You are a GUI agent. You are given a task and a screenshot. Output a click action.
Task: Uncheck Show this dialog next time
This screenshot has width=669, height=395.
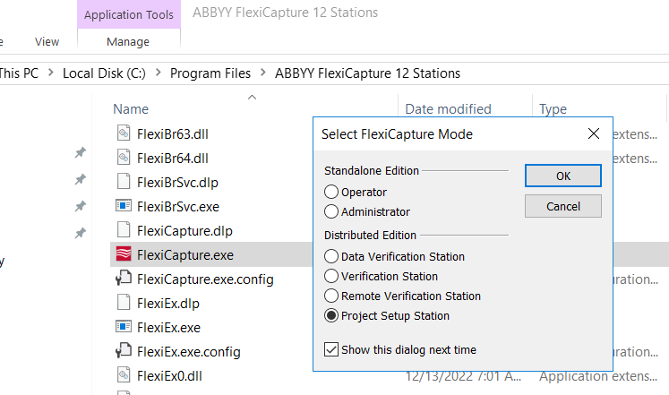(331, 349)
